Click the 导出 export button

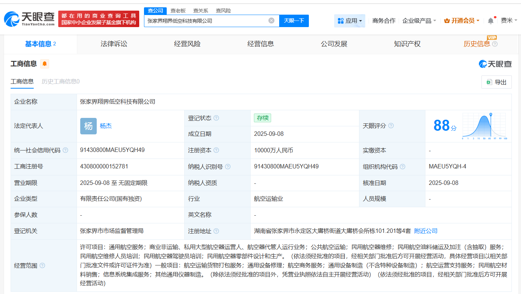click(x=496, y=82)
